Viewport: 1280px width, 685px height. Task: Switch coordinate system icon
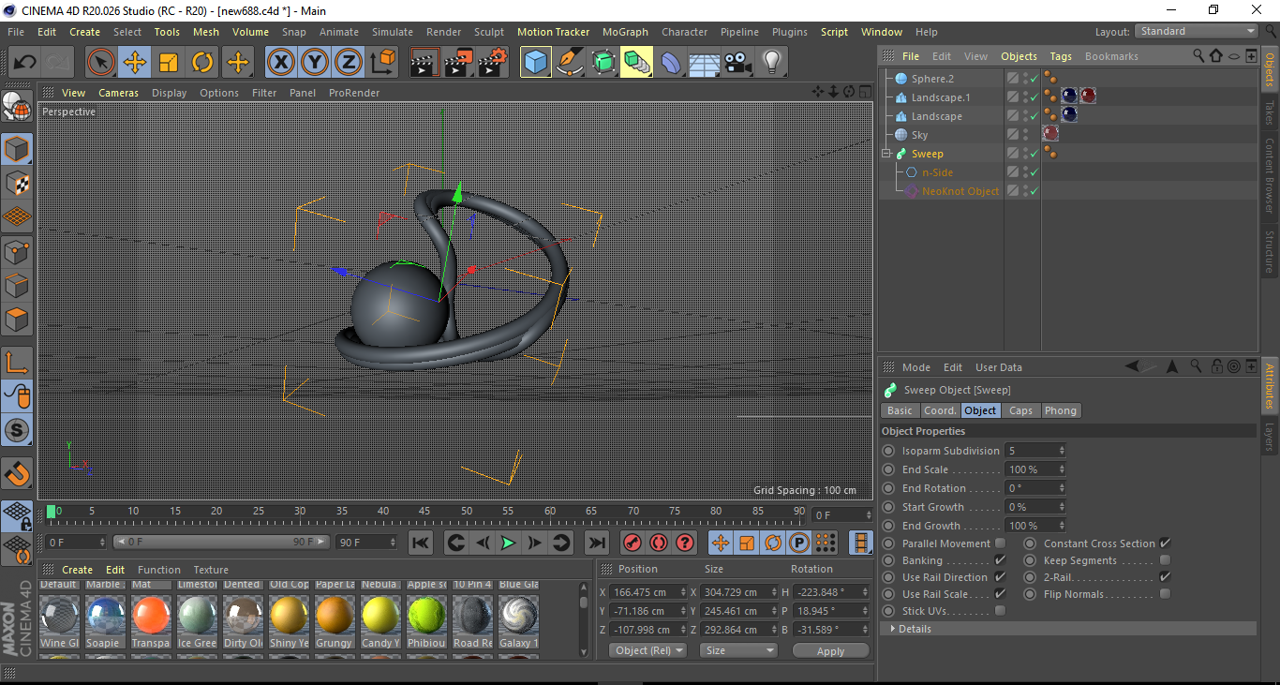pyautogui.click(x=382, y=63)
